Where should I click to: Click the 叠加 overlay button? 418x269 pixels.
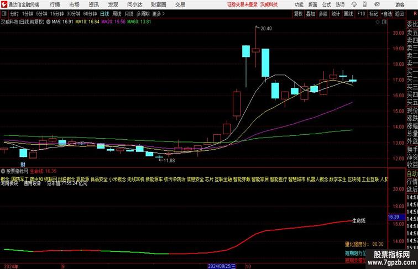[311, 14]
